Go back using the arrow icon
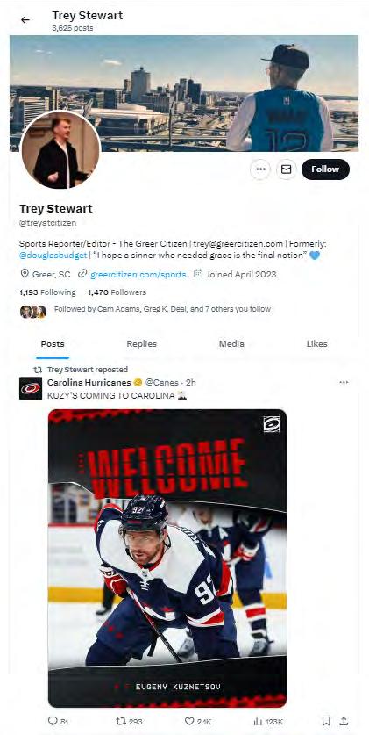The image size is (369, 735). coord(25,19)
